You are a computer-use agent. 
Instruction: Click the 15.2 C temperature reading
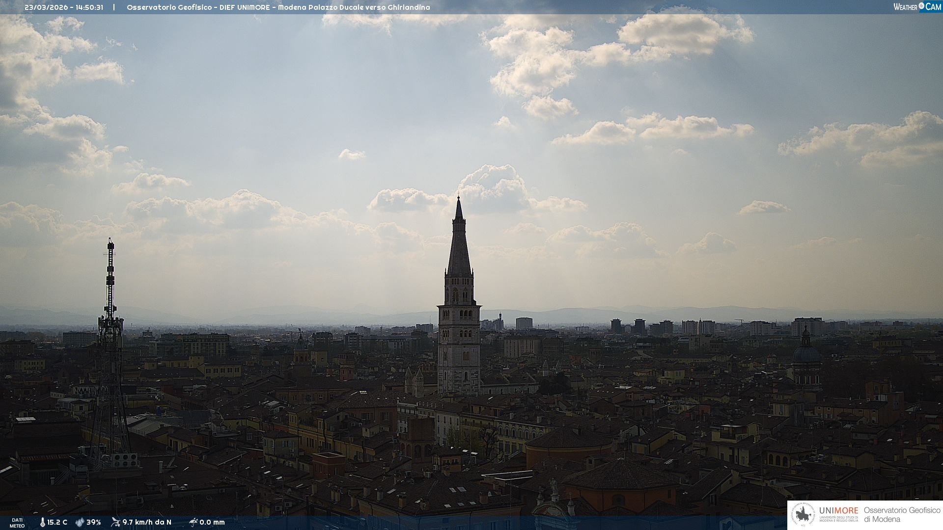(57, 522)
